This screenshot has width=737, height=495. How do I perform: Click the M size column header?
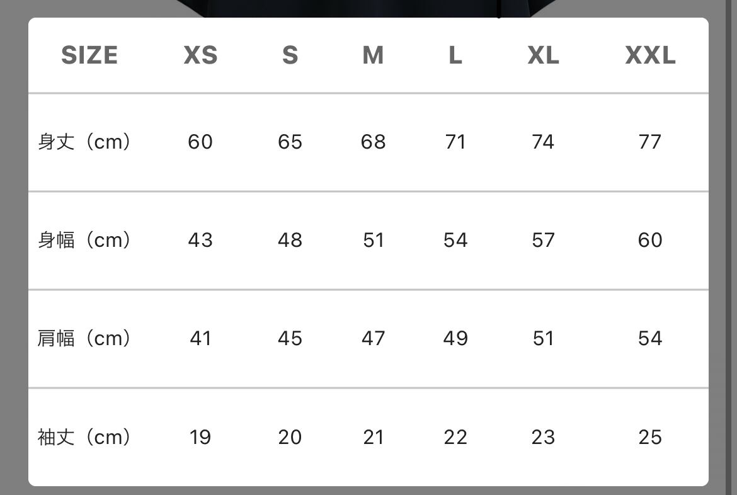click(x=373, y=55)
